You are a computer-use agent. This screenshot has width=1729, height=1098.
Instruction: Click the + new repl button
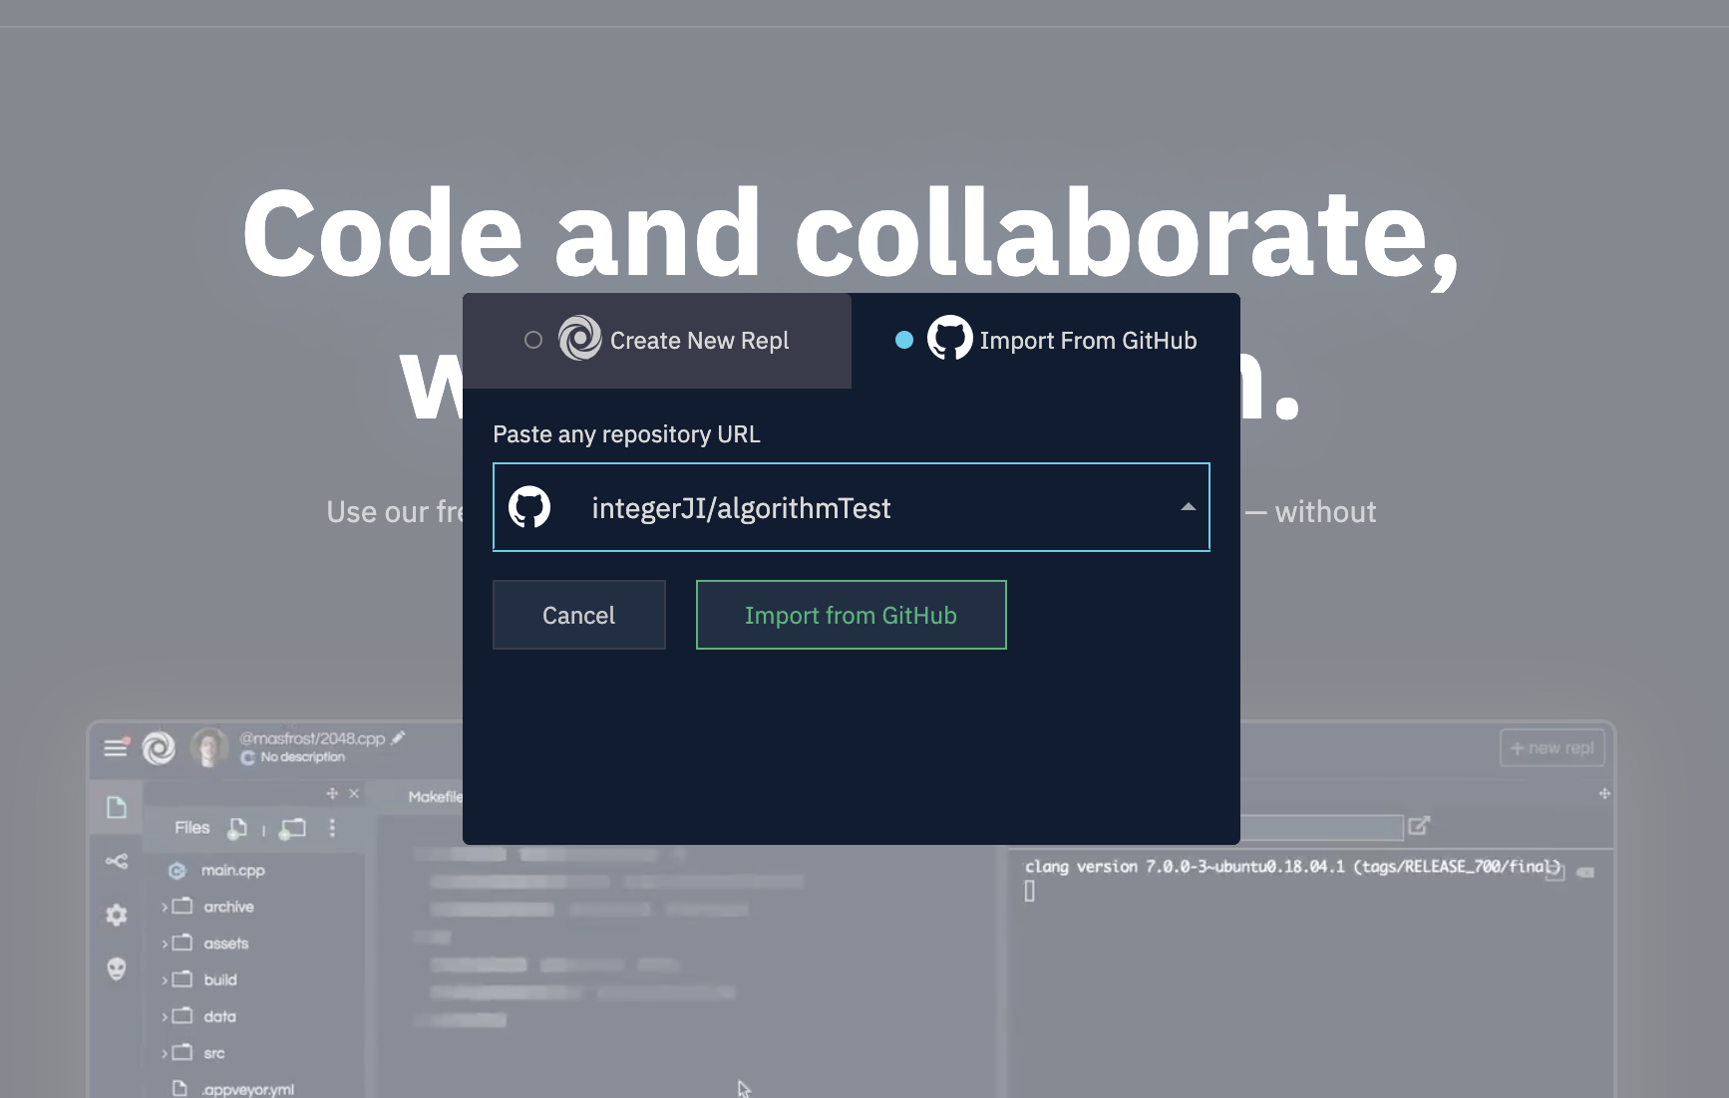(x=1552, y=748)
